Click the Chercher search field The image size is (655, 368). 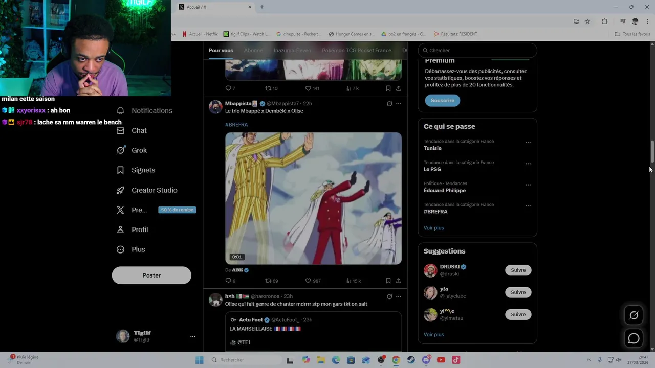(477, 50)
